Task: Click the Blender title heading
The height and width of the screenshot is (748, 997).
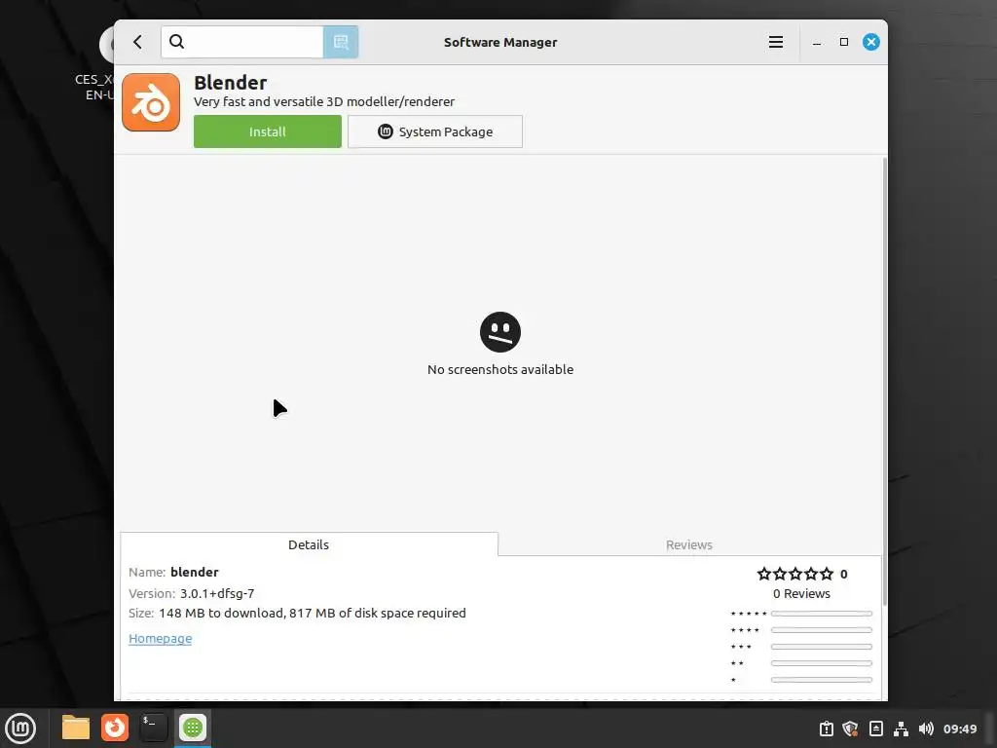Action: coord(230,83)
